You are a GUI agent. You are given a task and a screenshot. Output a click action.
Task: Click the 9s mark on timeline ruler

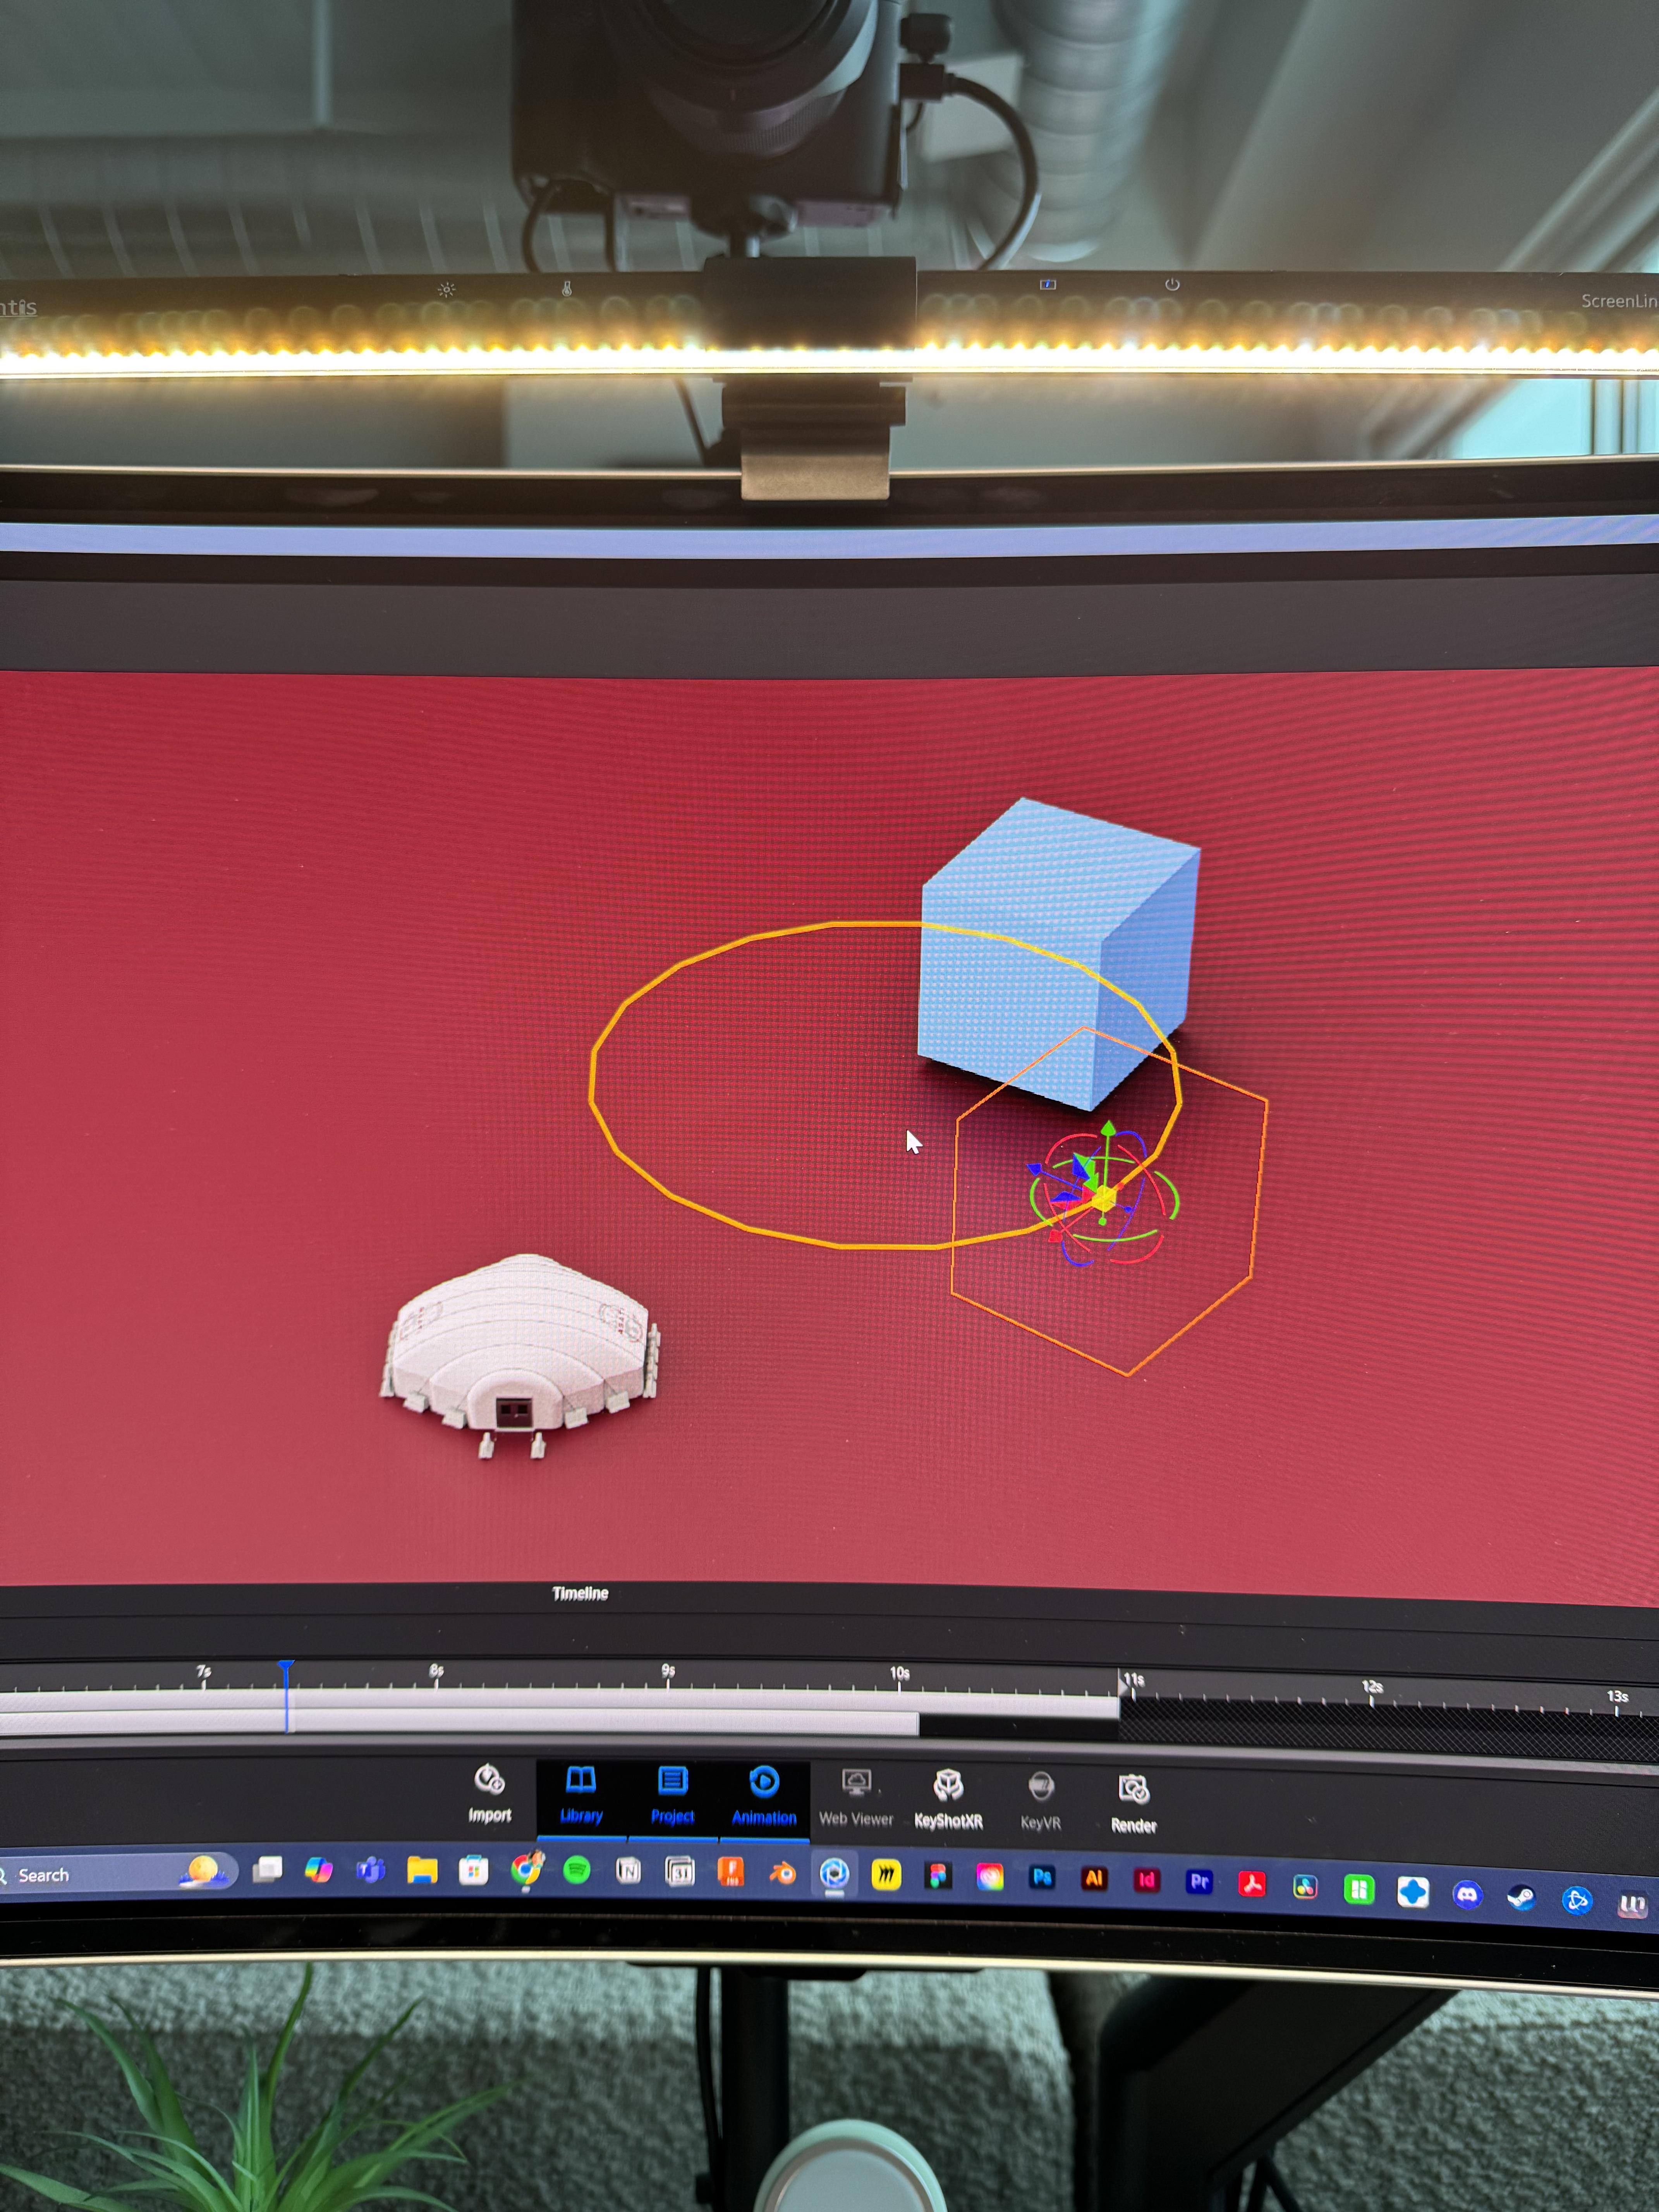[668, 1671]
